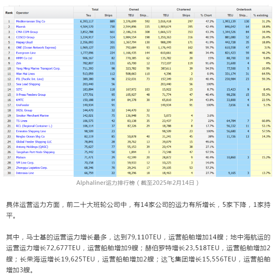
Task: Open the SM Line Corp. link
Action: pyautogui.click(x=25, y=163)
